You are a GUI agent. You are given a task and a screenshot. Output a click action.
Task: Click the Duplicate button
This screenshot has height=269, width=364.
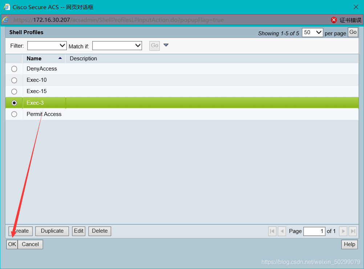52,231
